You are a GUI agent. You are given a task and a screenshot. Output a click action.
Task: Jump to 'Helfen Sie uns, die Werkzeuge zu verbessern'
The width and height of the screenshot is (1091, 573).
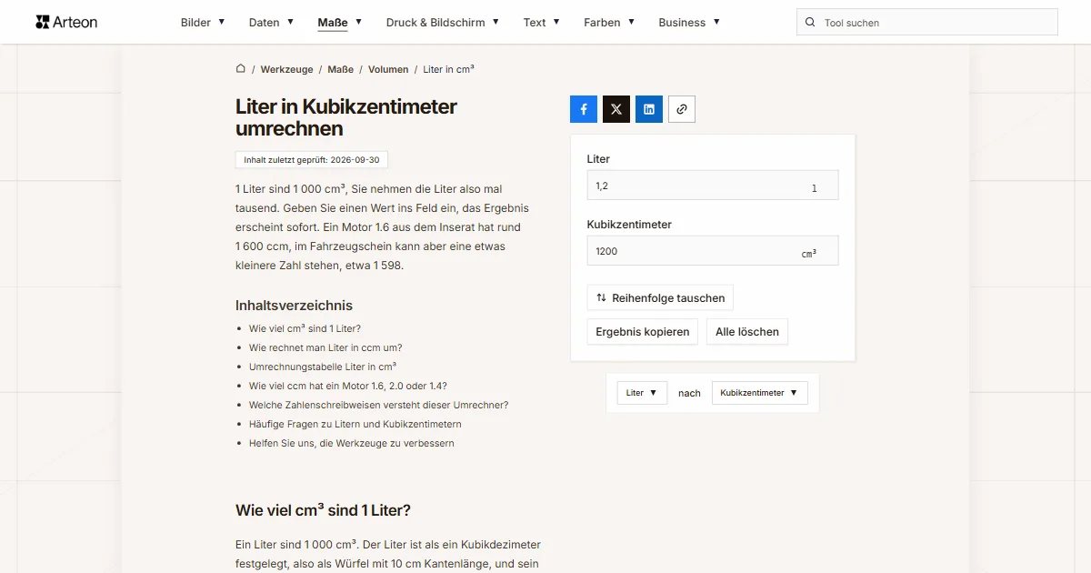(x=352, y=443)
